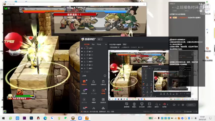Add 手机投屏 phone mirroring source
The image size is (215, 121).
click(x=142, y=105)
